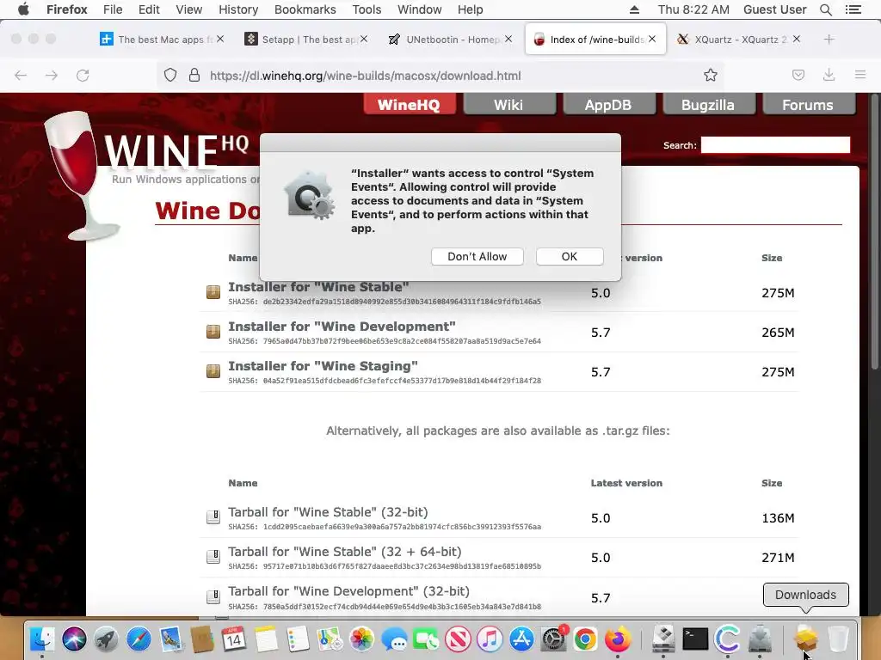The width and height of the screenshot is (881, 660).
Task: Open Notification Center list icon
Action: tap(853, 9)
